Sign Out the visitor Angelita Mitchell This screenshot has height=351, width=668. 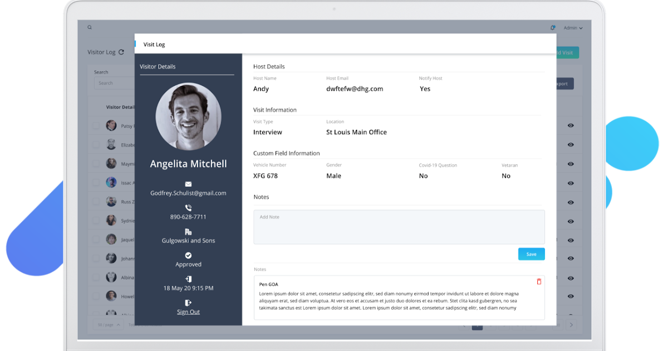[x=188, y=311]
